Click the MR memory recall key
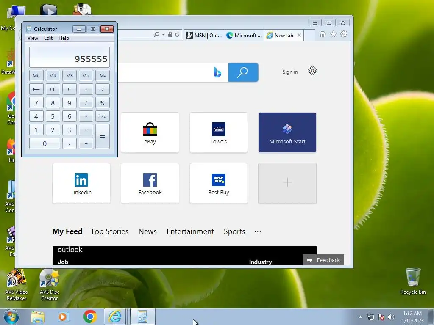Viewport: 434px width, 325px height. [x=53, y=76]
